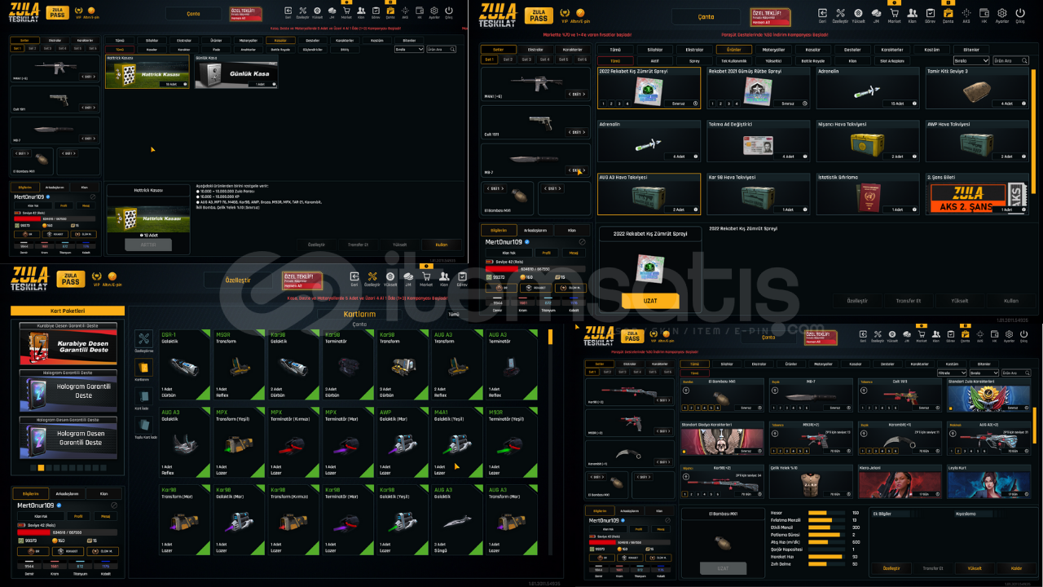Open the Kart İade icon in the card sidebar
The height and width of the screenshot is (587, 1043).
coord(143,398)
